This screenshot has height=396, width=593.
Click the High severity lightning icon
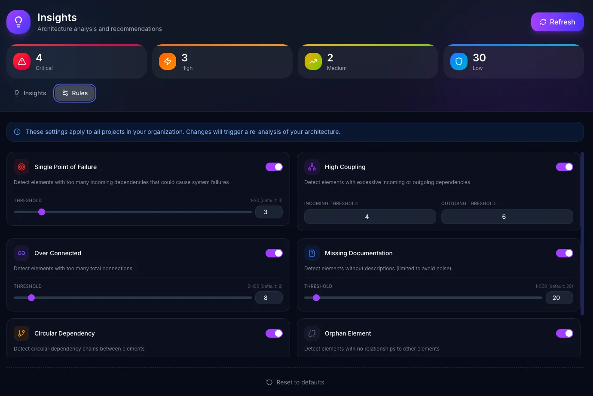pyautogui.click(x=167, y=61)
